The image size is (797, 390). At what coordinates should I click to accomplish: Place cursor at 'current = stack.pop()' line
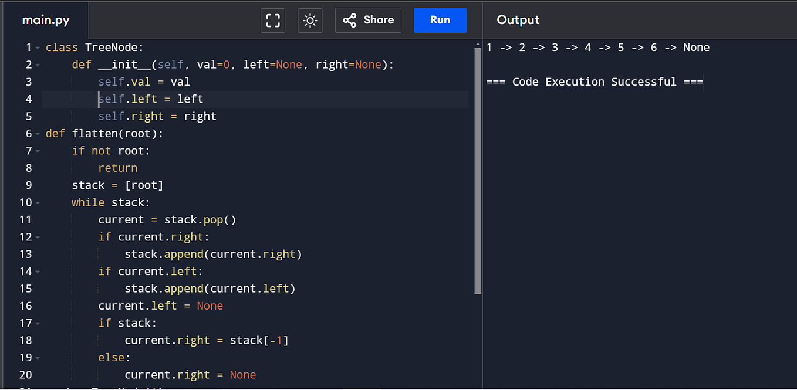click(x=167, y=220)
